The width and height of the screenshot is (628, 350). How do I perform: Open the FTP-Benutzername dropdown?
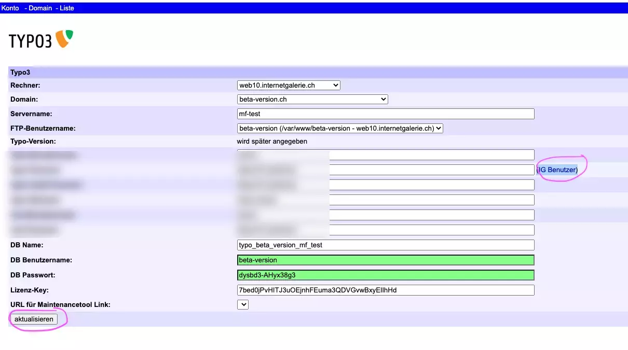point(340,128)
